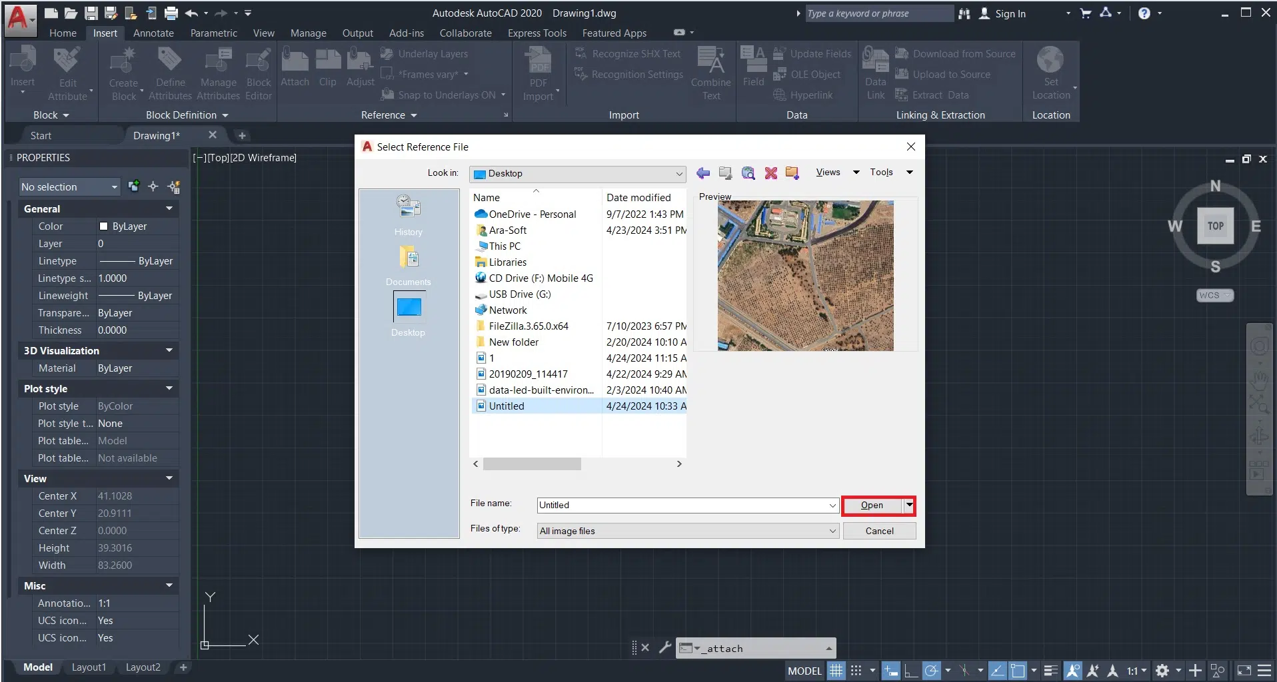Screen dimensions: 1277x682
Task: Click the Open button
Action: 871,506
